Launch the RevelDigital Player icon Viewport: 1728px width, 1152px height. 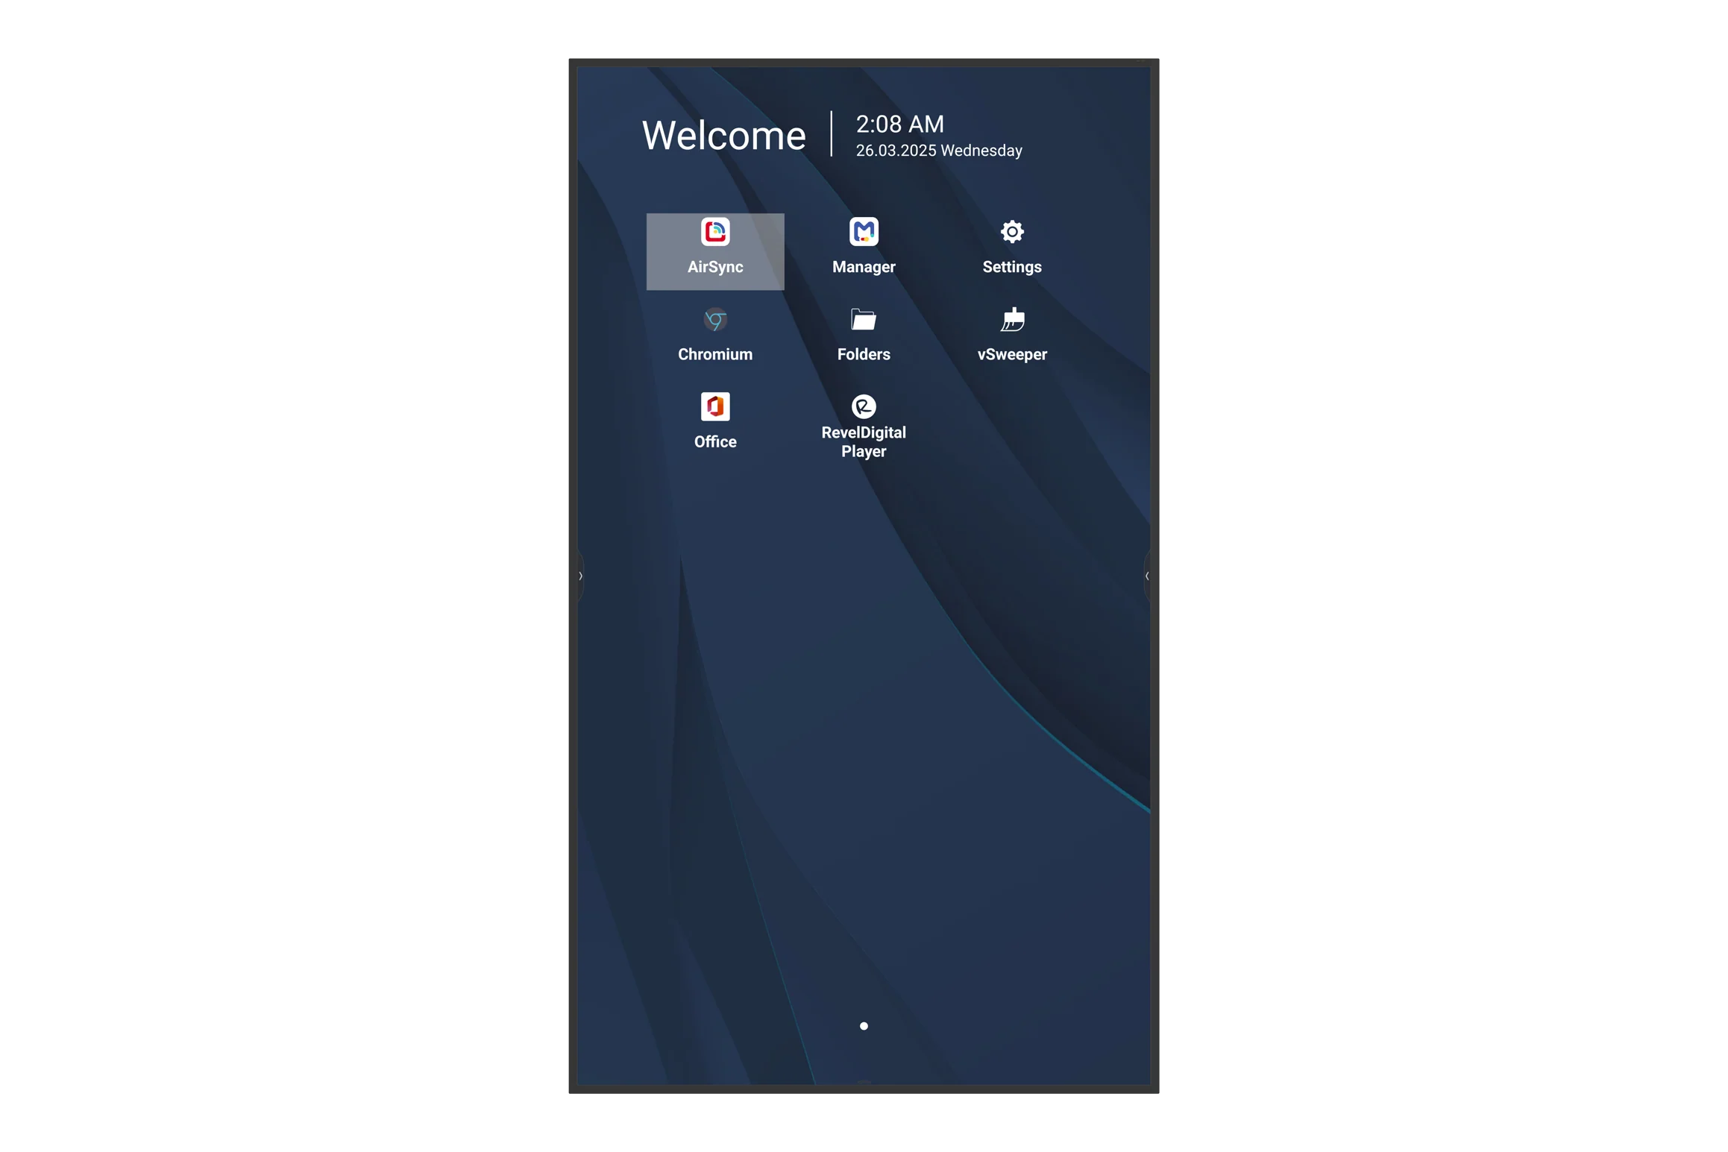[864, 407]
